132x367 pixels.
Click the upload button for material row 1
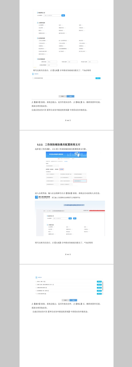point(99,281)
